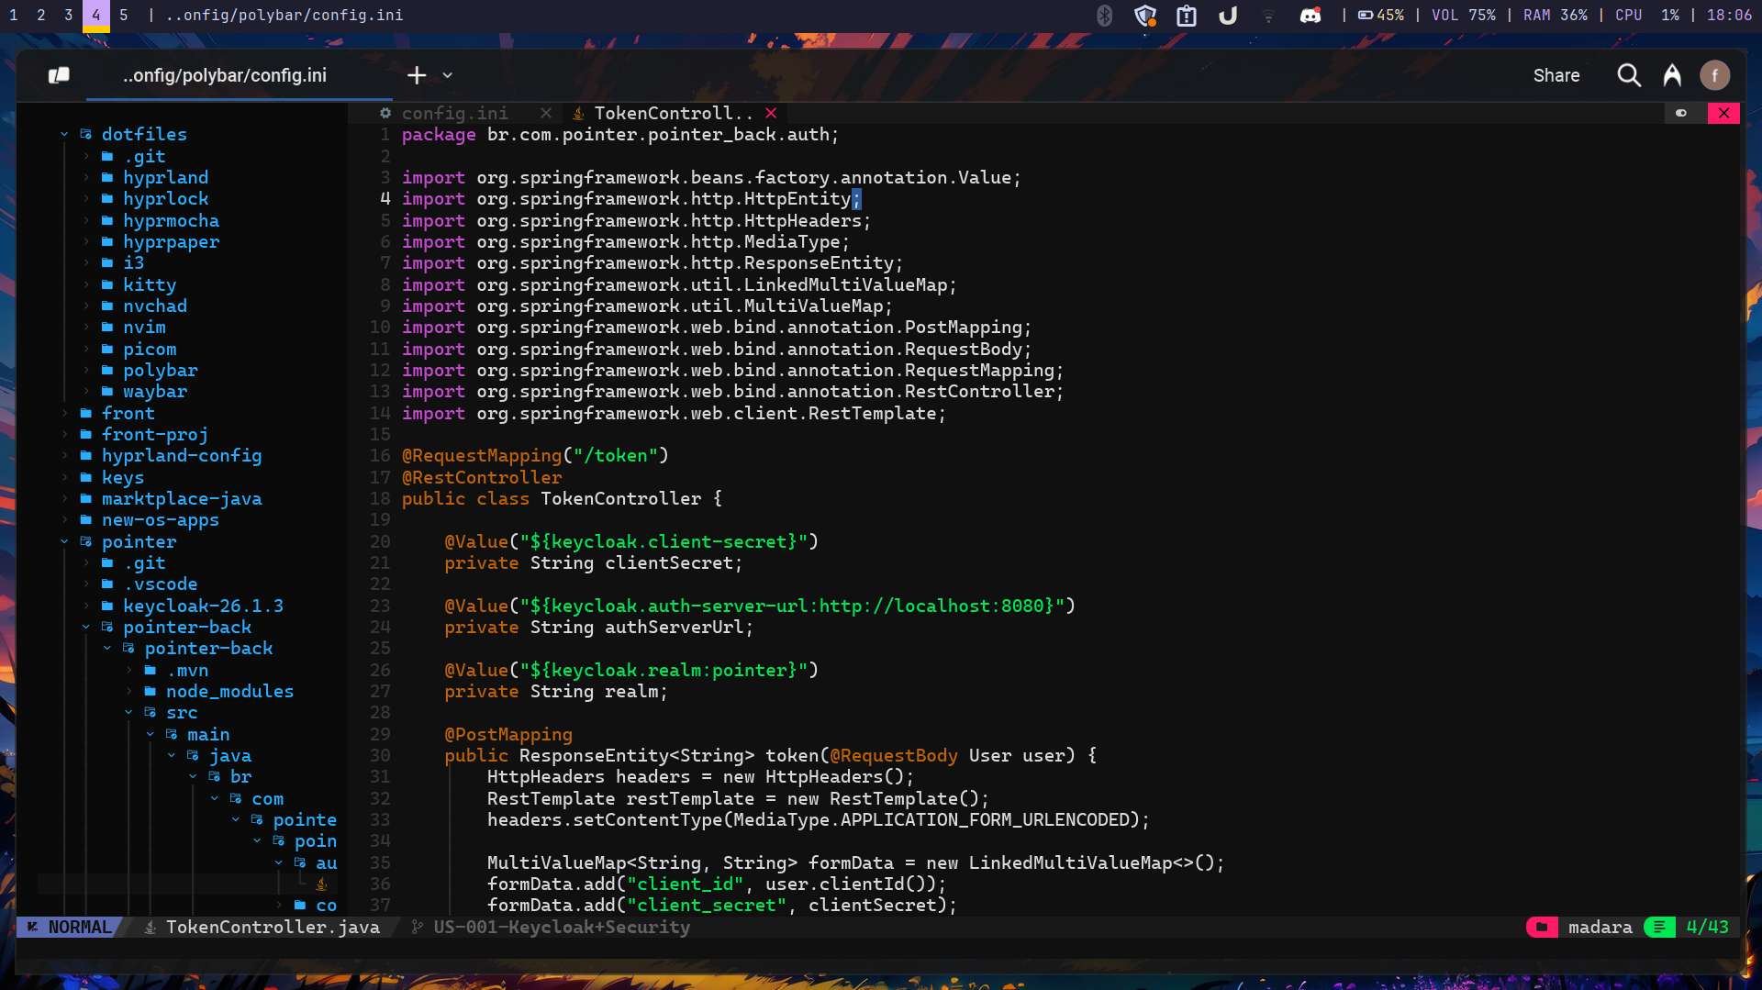Image resolution: width=1762 pixels, height=990 pixels.
Task: Collapse the main folder chevron
Action: (151, 735)
